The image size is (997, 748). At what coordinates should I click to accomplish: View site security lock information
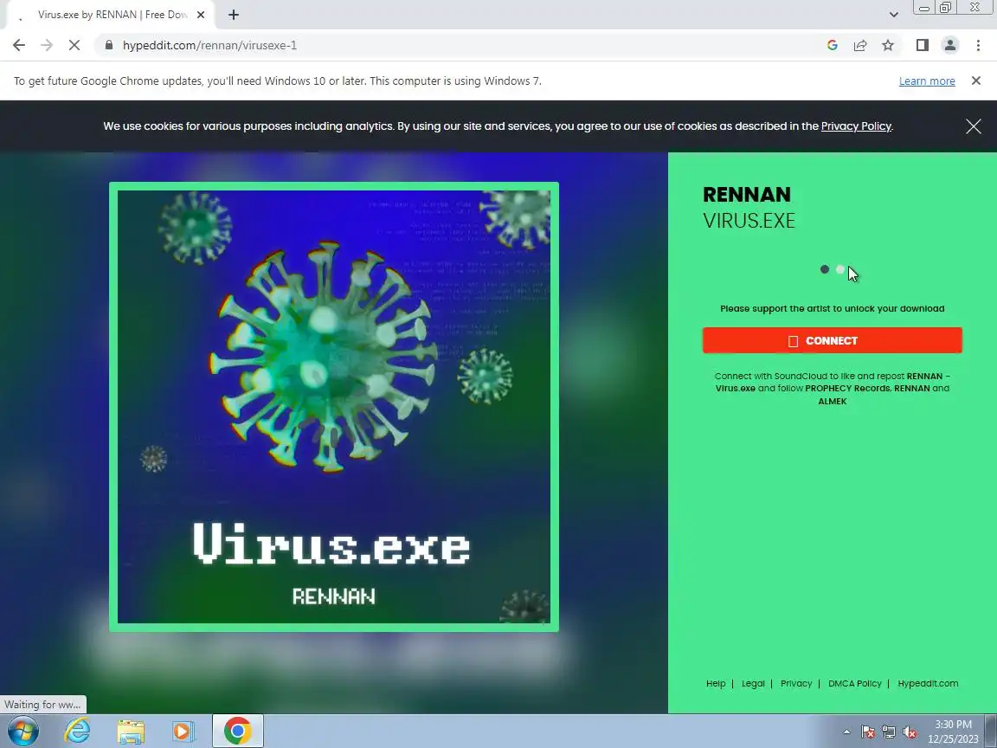[x=109, y=45]
